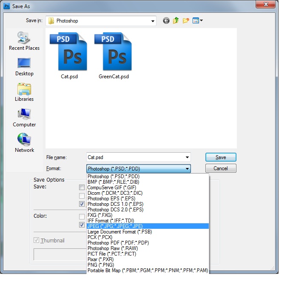Open Network location
This screenshot has width=293, height=296.
coord(24,143)
